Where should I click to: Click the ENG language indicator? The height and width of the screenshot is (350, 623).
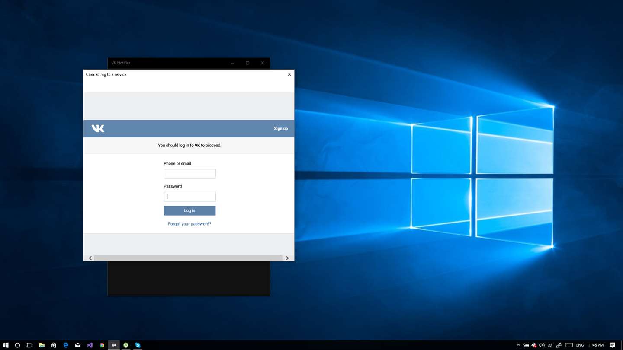tap(580, 345)
